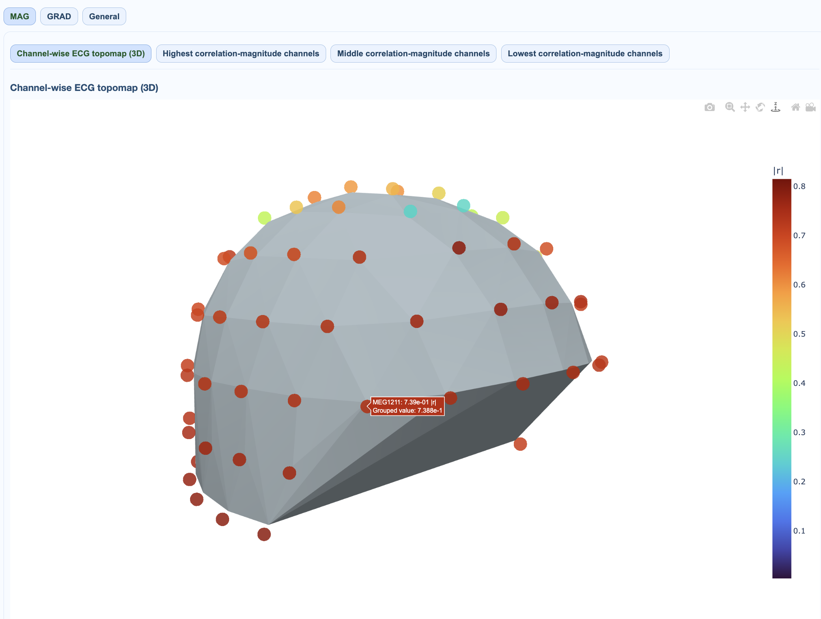The image size is (821, 619).
Task: Reset camera to default home icon
Action: (795, 107)
